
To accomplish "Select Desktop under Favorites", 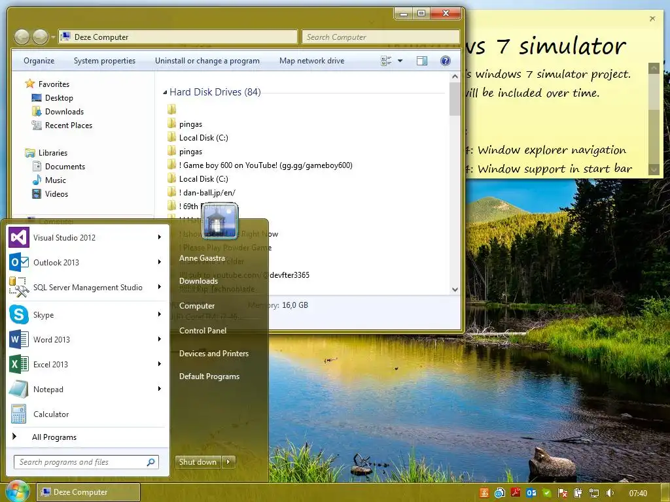I will point(52,98).
